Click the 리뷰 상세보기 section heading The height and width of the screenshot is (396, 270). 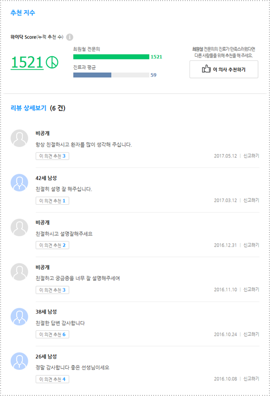[28, 108]
